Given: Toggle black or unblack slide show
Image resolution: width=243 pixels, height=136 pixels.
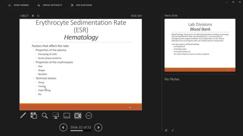Looking at the screenshot, I should point(56,115).
